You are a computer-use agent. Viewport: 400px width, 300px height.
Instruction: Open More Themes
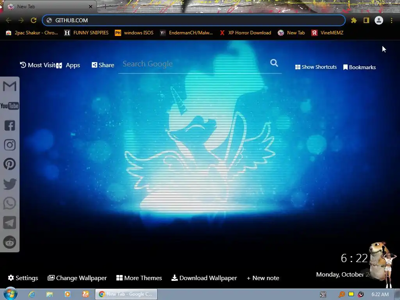tap(139, 278)
